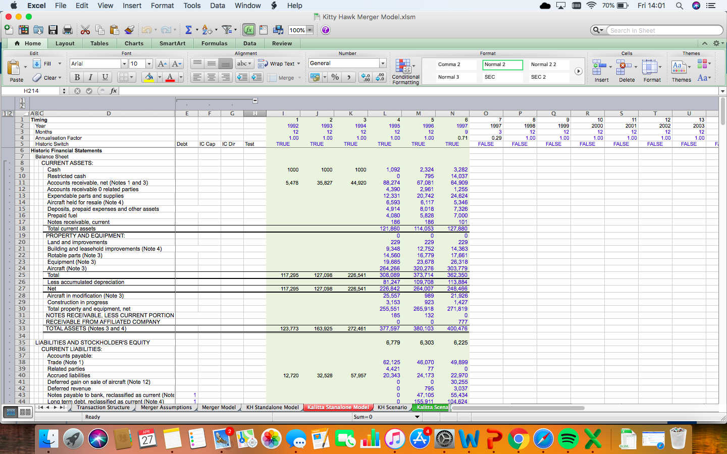Click the Wrap Text button
727x454 pixels.
tap(279, 64)
